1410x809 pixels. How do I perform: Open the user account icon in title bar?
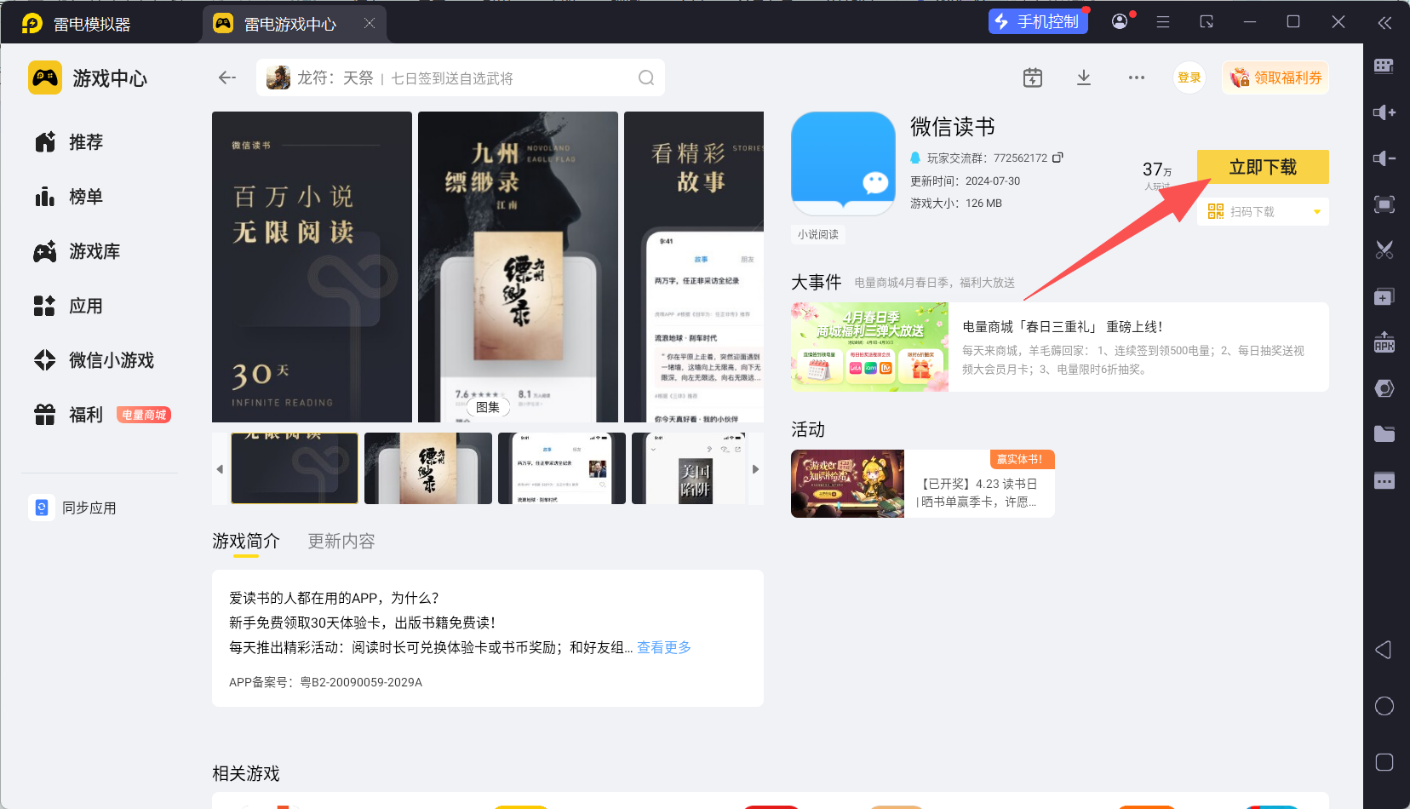1121,21
